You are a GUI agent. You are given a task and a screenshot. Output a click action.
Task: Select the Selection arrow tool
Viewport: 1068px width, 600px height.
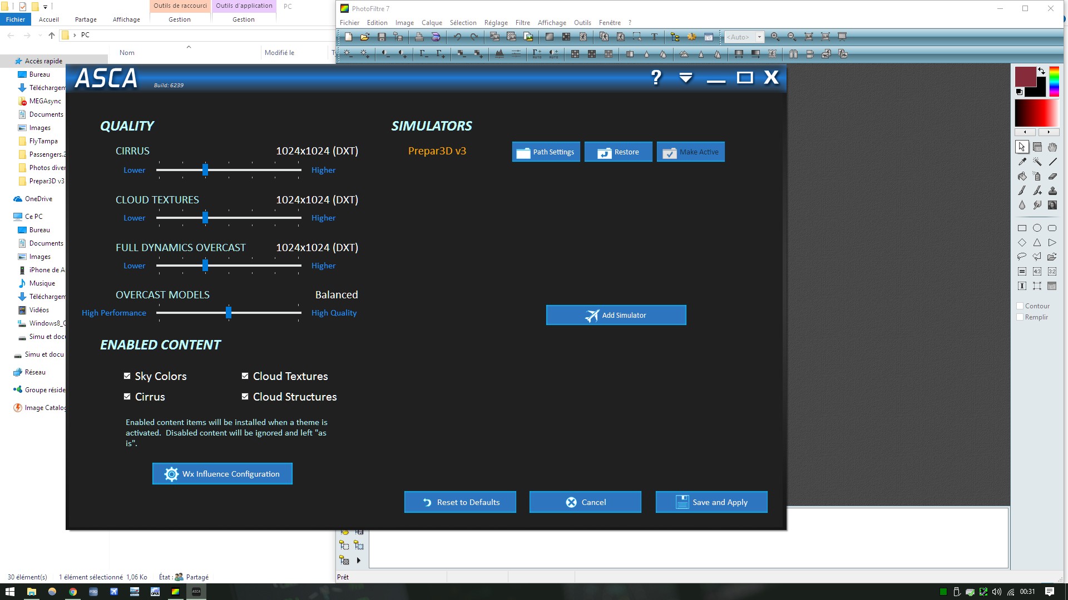pyautogui.click(x=1022, y=147)
